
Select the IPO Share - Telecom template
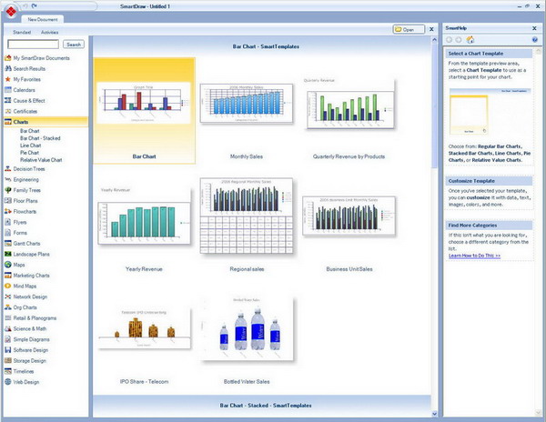(x=144, y=328)
